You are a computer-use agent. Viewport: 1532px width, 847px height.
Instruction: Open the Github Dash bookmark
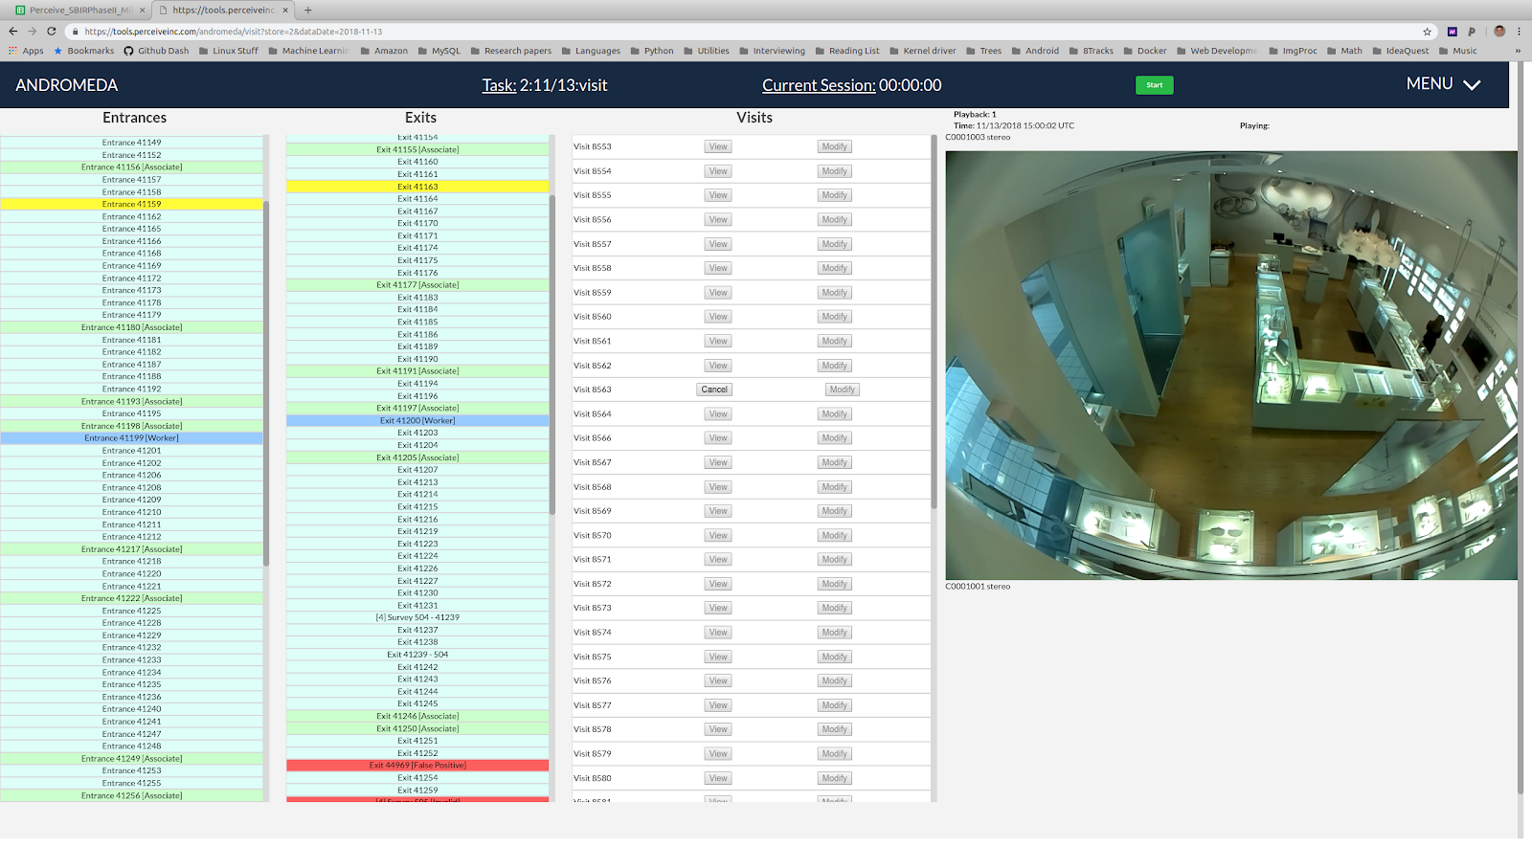coord(156,51)
